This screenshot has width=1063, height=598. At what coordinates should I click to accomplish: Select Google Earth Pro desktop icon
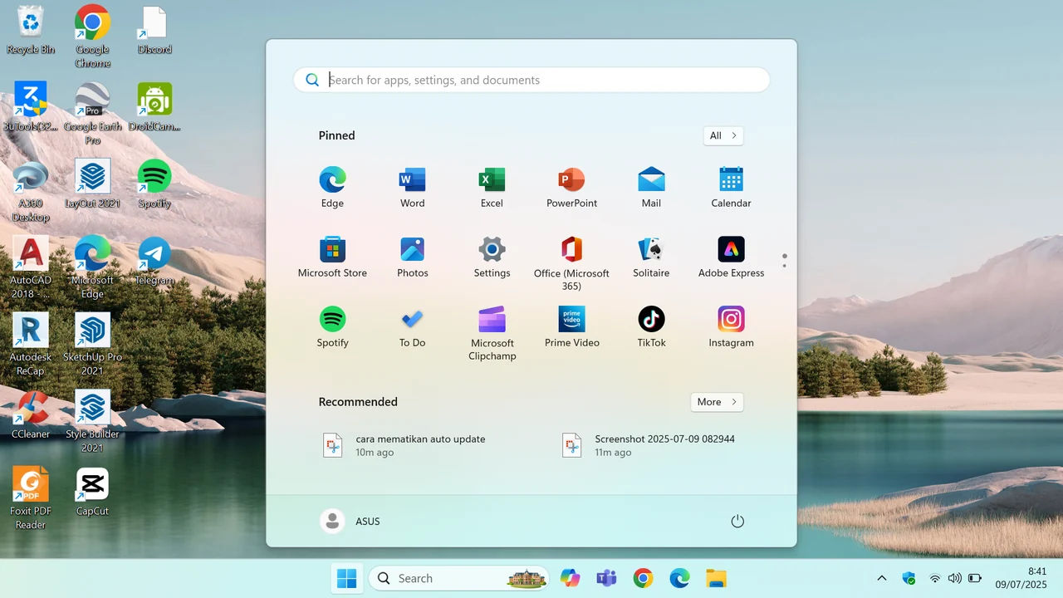pos(92,113)
